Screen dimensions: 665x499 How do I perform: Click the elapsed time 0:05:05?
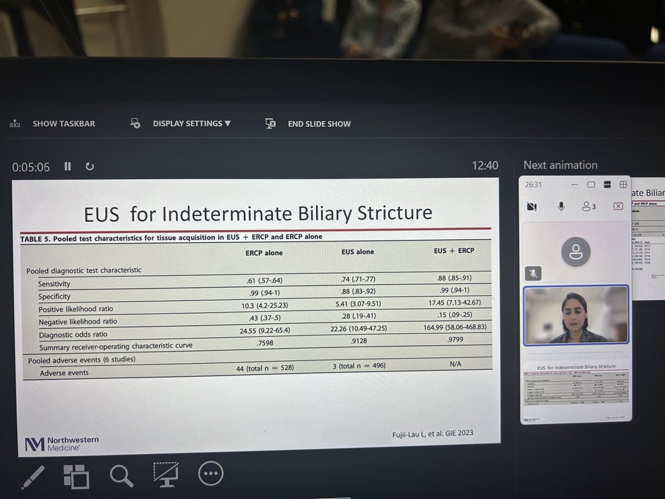point(31,166)
